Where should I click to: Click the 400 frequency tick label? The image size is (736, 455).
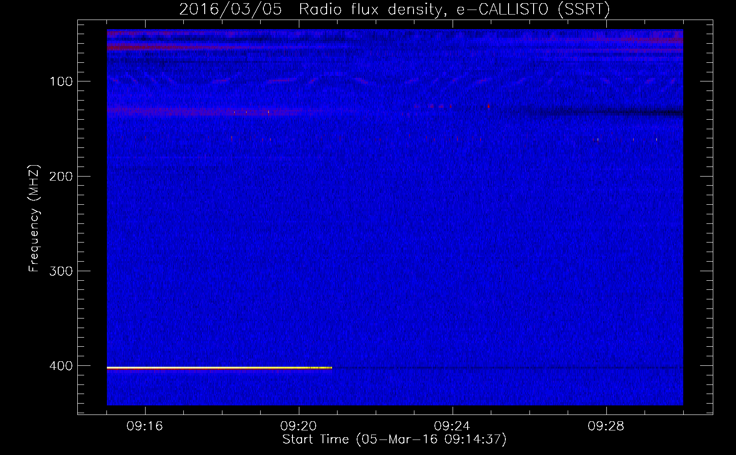click(61, 366)
